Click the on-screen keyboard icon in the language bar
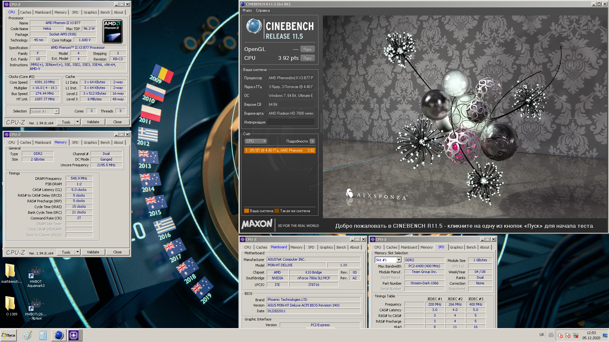This screenshot has height=342, width=609. 551,335
